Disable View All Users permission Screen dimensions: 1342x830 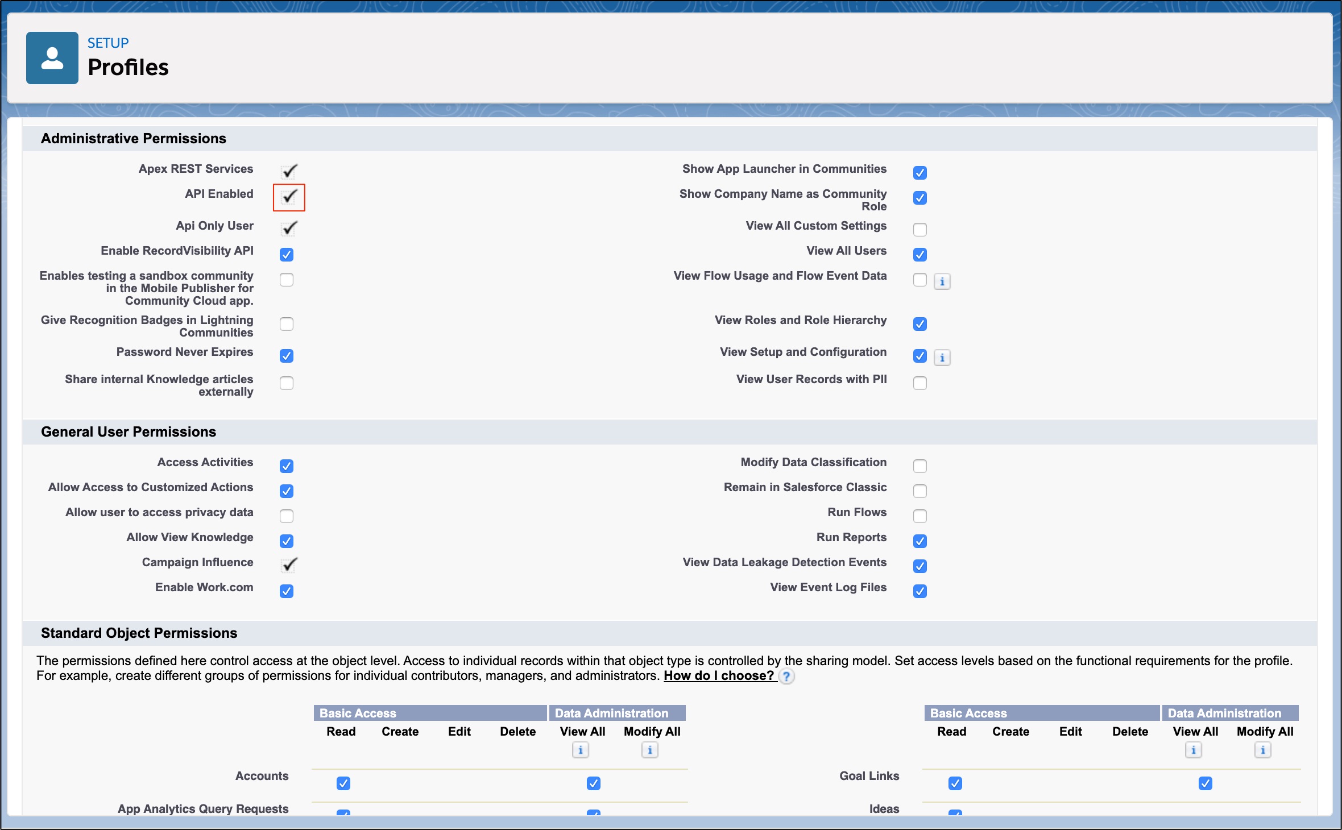click(x=920, y=255)
